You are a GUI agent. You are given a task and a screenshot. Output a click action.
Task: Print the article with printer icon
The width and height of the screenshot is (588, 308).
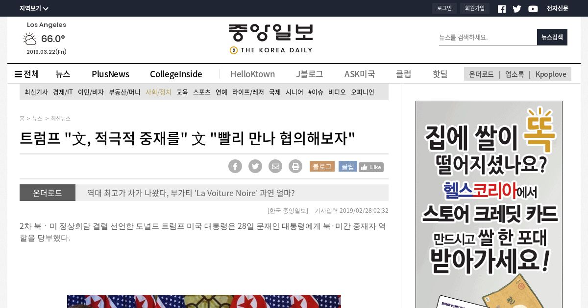pos(295,166)
